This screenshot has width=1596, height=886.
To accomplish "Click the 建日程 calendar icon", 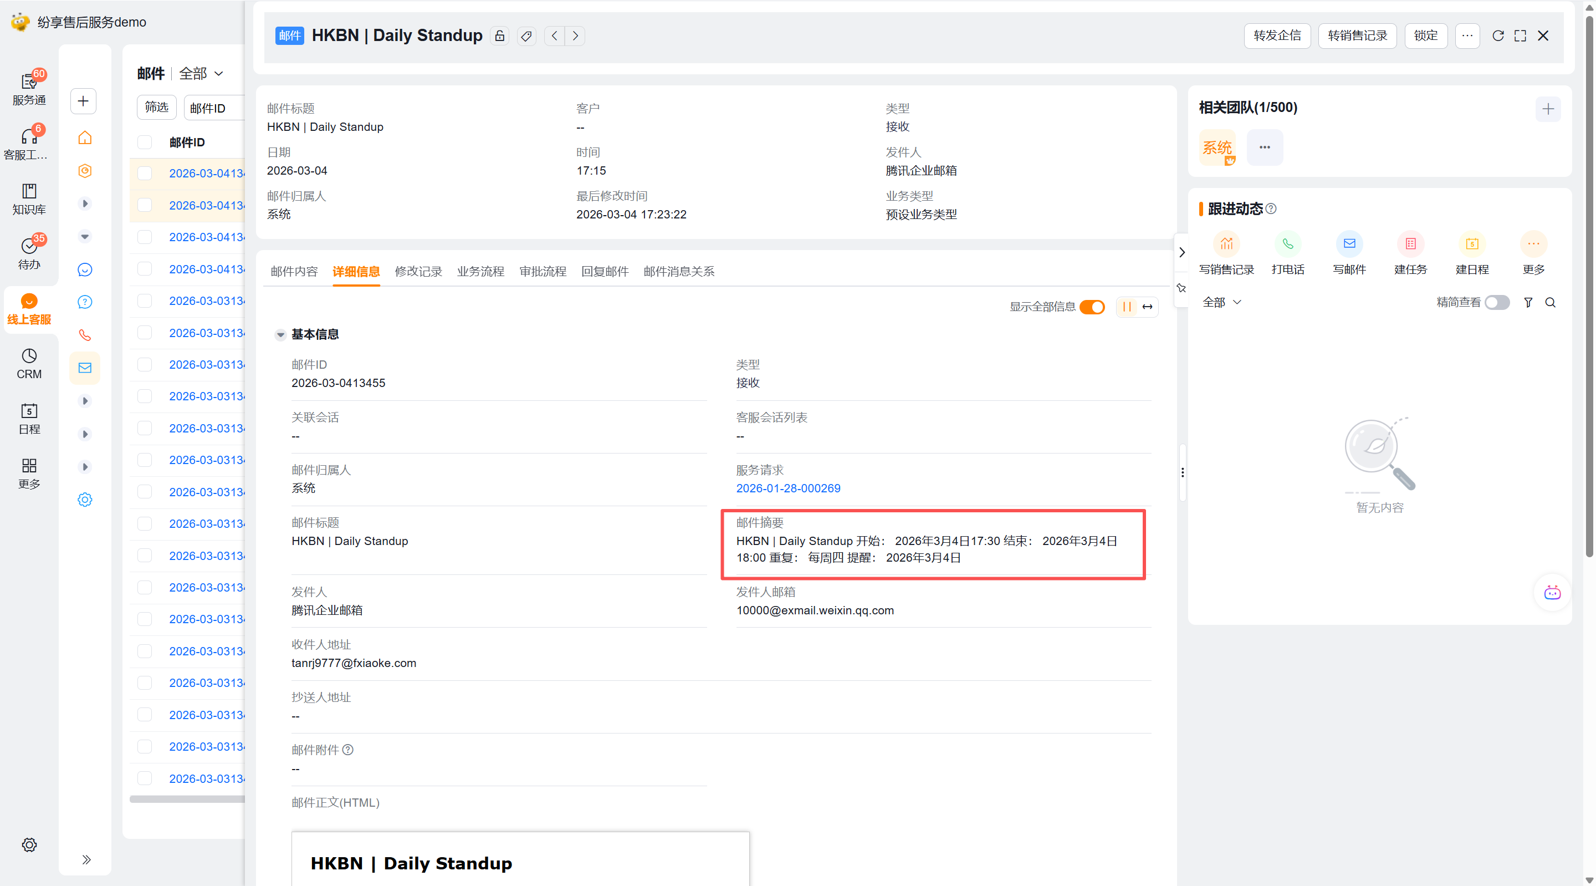I will click(x=1471, y=243).
